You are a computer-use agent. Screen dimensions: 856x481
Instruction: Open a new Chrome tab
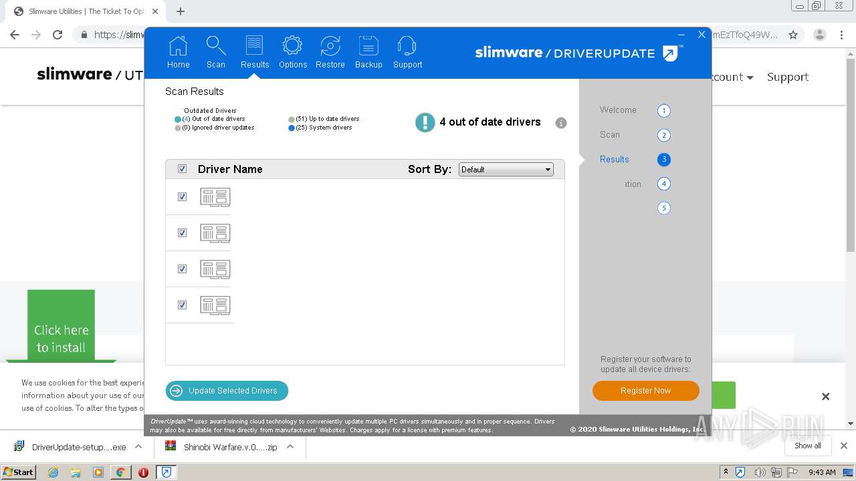[x=181, y=11]
